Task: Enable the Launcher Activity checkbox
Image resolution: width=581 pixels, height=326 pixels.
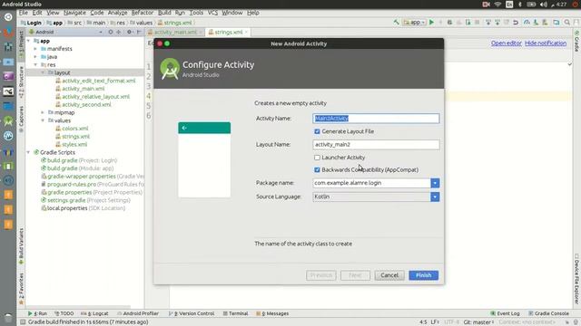Action: (x=317, y=158)
